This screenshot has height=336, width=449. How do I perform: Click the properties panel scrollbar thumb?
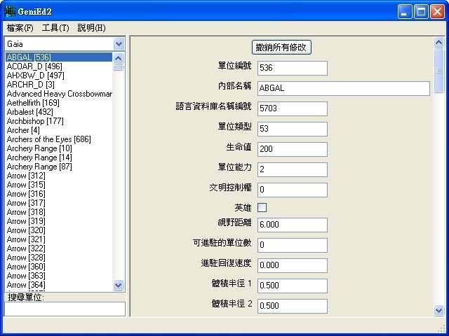pyautogui.click(x=439, y=70)
